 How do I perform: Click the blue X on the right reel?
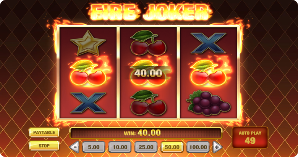coord(209,43)
